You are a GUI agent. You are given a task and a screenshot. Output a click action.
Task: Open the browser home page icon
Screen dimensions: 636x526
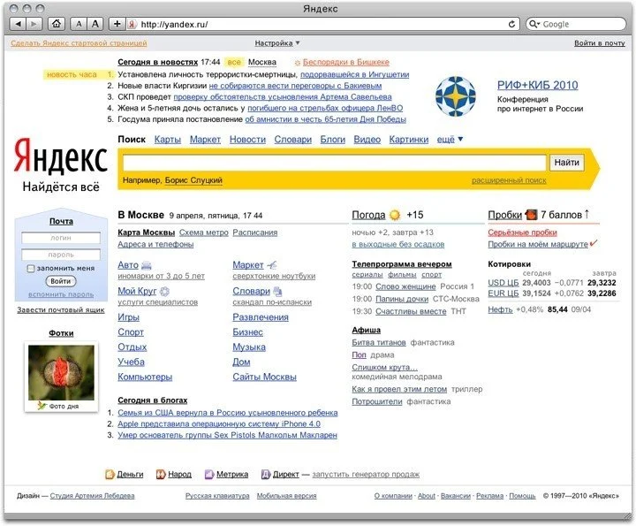tap(57, 24)
